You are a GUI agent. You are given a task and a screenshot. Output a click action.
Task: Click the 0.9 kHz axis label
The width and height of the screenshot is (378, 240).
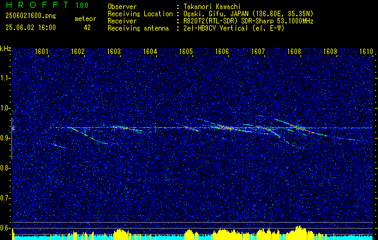tap(5, 138)
